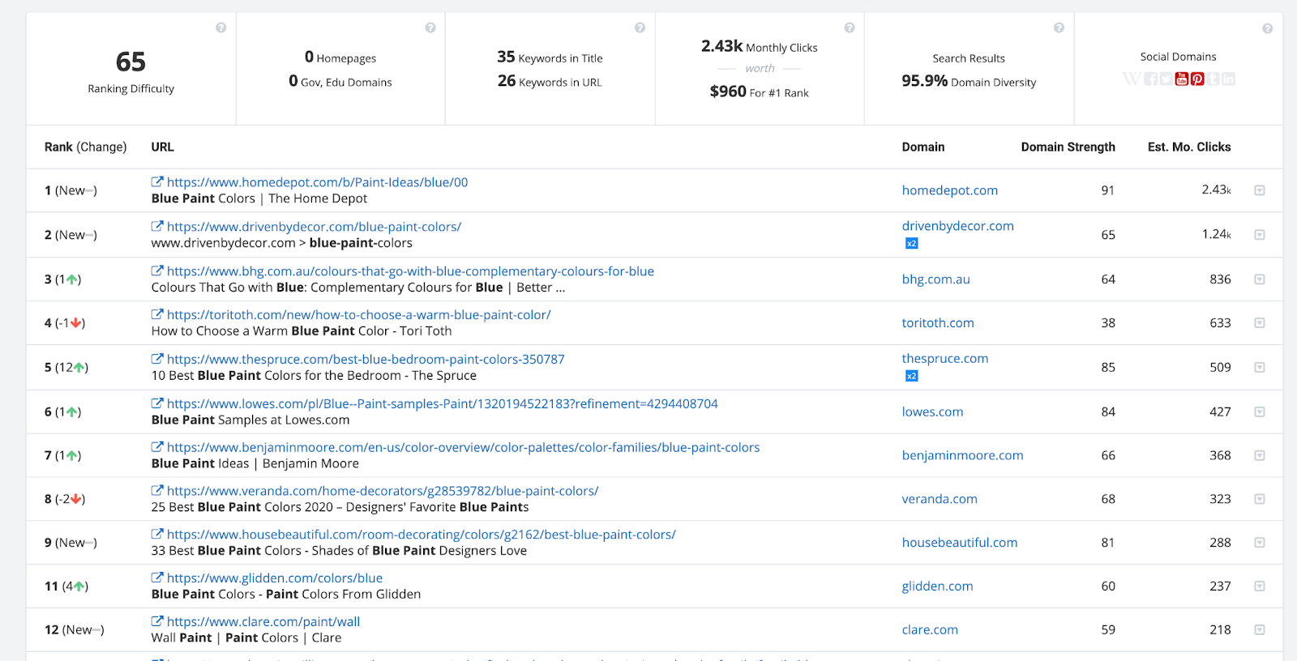
Task: Open help icon on Ranking Difficulty card
Action: click(x=220, y=28)
